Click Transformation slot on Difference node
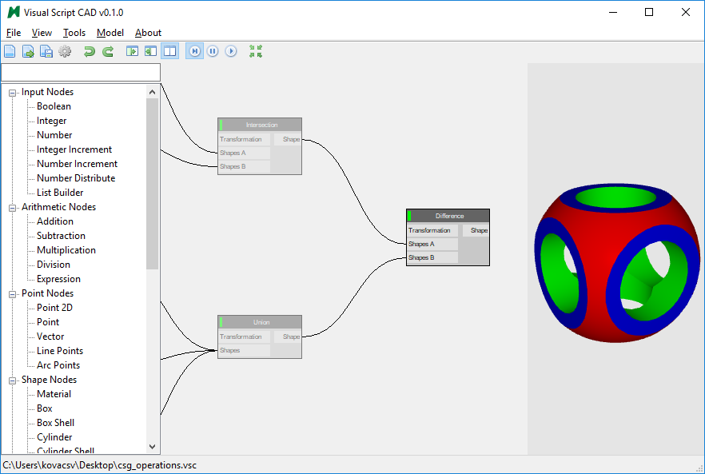Screen dimensions: 705x474 click(x=432, y=231)
